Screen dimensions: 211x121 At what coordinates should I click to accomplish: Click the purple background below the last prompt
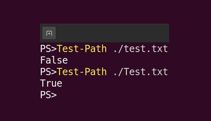click(105, 110)
